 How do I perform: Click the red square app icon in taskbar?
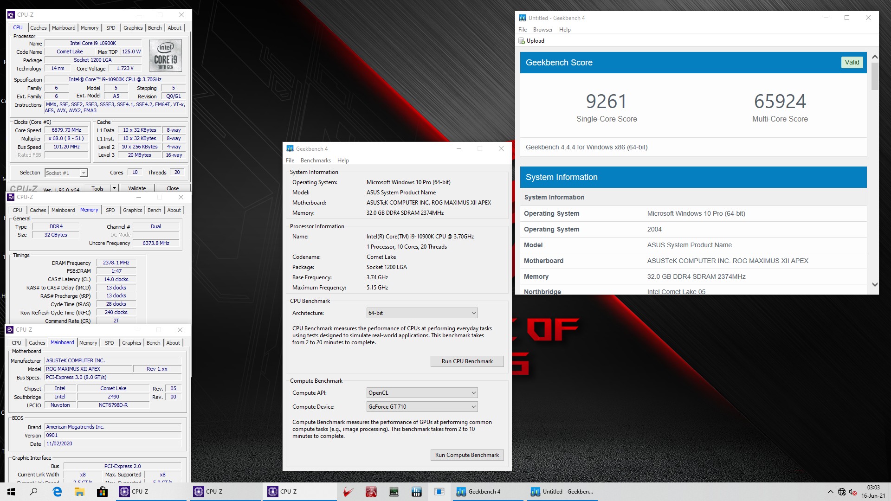[x=371, y=492]
